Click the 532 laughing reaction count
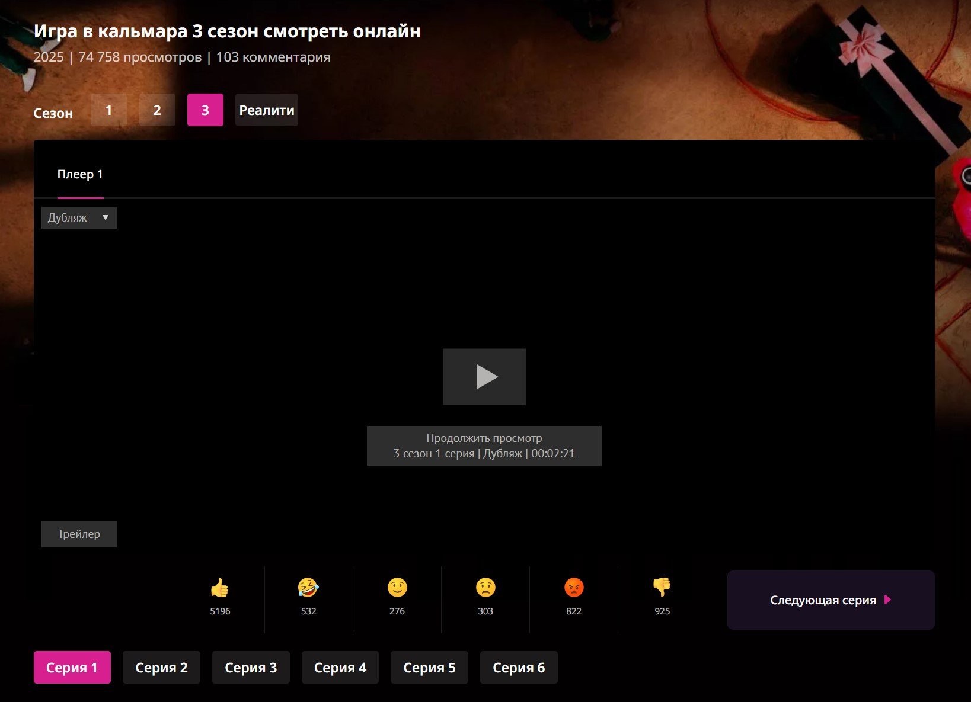Screen dimensions: 971x702 coord(308,611)
